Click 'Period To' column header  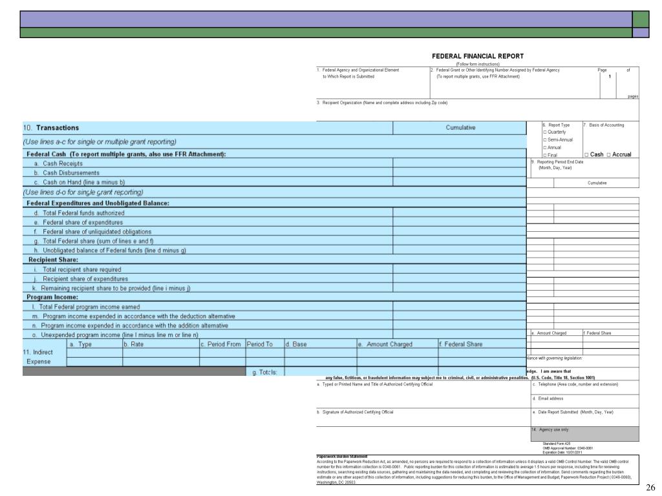point(260,344)
